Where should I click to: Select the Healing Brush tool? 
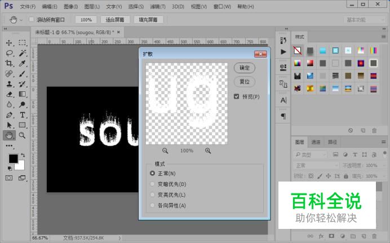(9, 74)
